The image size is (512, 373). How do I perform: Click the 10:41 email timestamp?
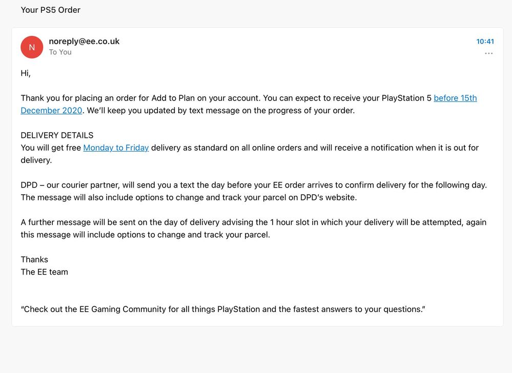(x=485, y=41)
